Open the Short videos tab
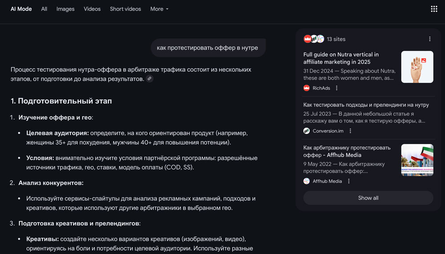This screenshot has width=445, height=254. click(125, 9)
